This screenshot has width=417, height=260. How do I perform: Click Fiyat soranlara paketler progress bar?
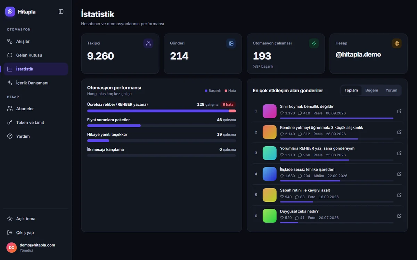pyautogui.click(x=162, y=125)
